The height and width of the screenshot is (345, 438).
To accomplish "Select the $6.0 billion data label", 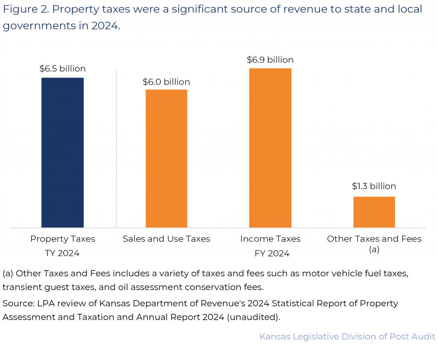I will [x=166, y=82].
